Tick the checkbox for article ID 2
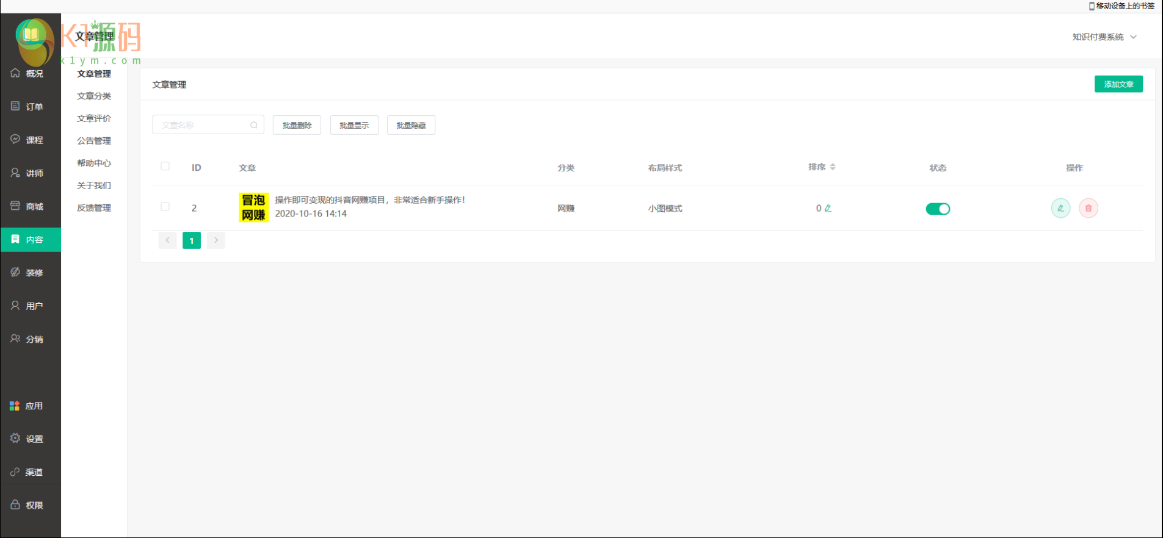The height and width of the screenshot is (538, 1163). (x=165, y=207)
